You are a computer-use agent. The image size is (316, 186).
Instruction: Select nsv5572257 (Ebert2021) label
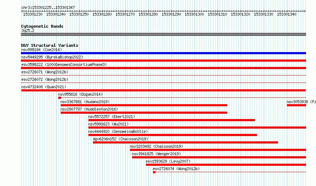(x=111, y=117)
